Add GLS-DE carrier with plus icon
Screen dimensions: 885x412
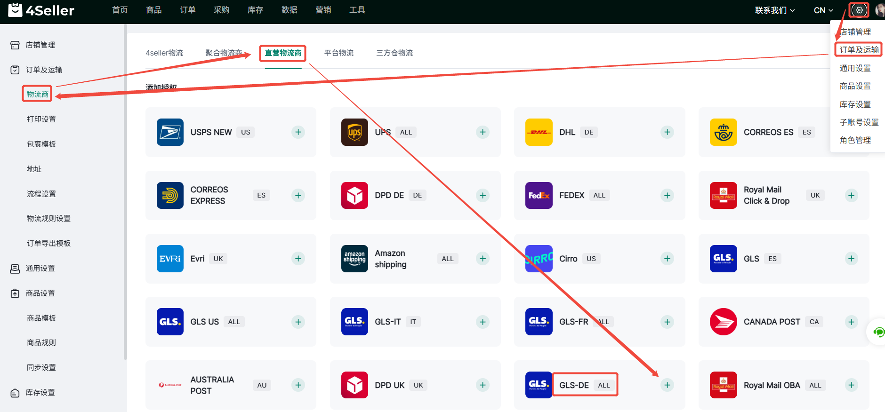[x=667, y=385]
